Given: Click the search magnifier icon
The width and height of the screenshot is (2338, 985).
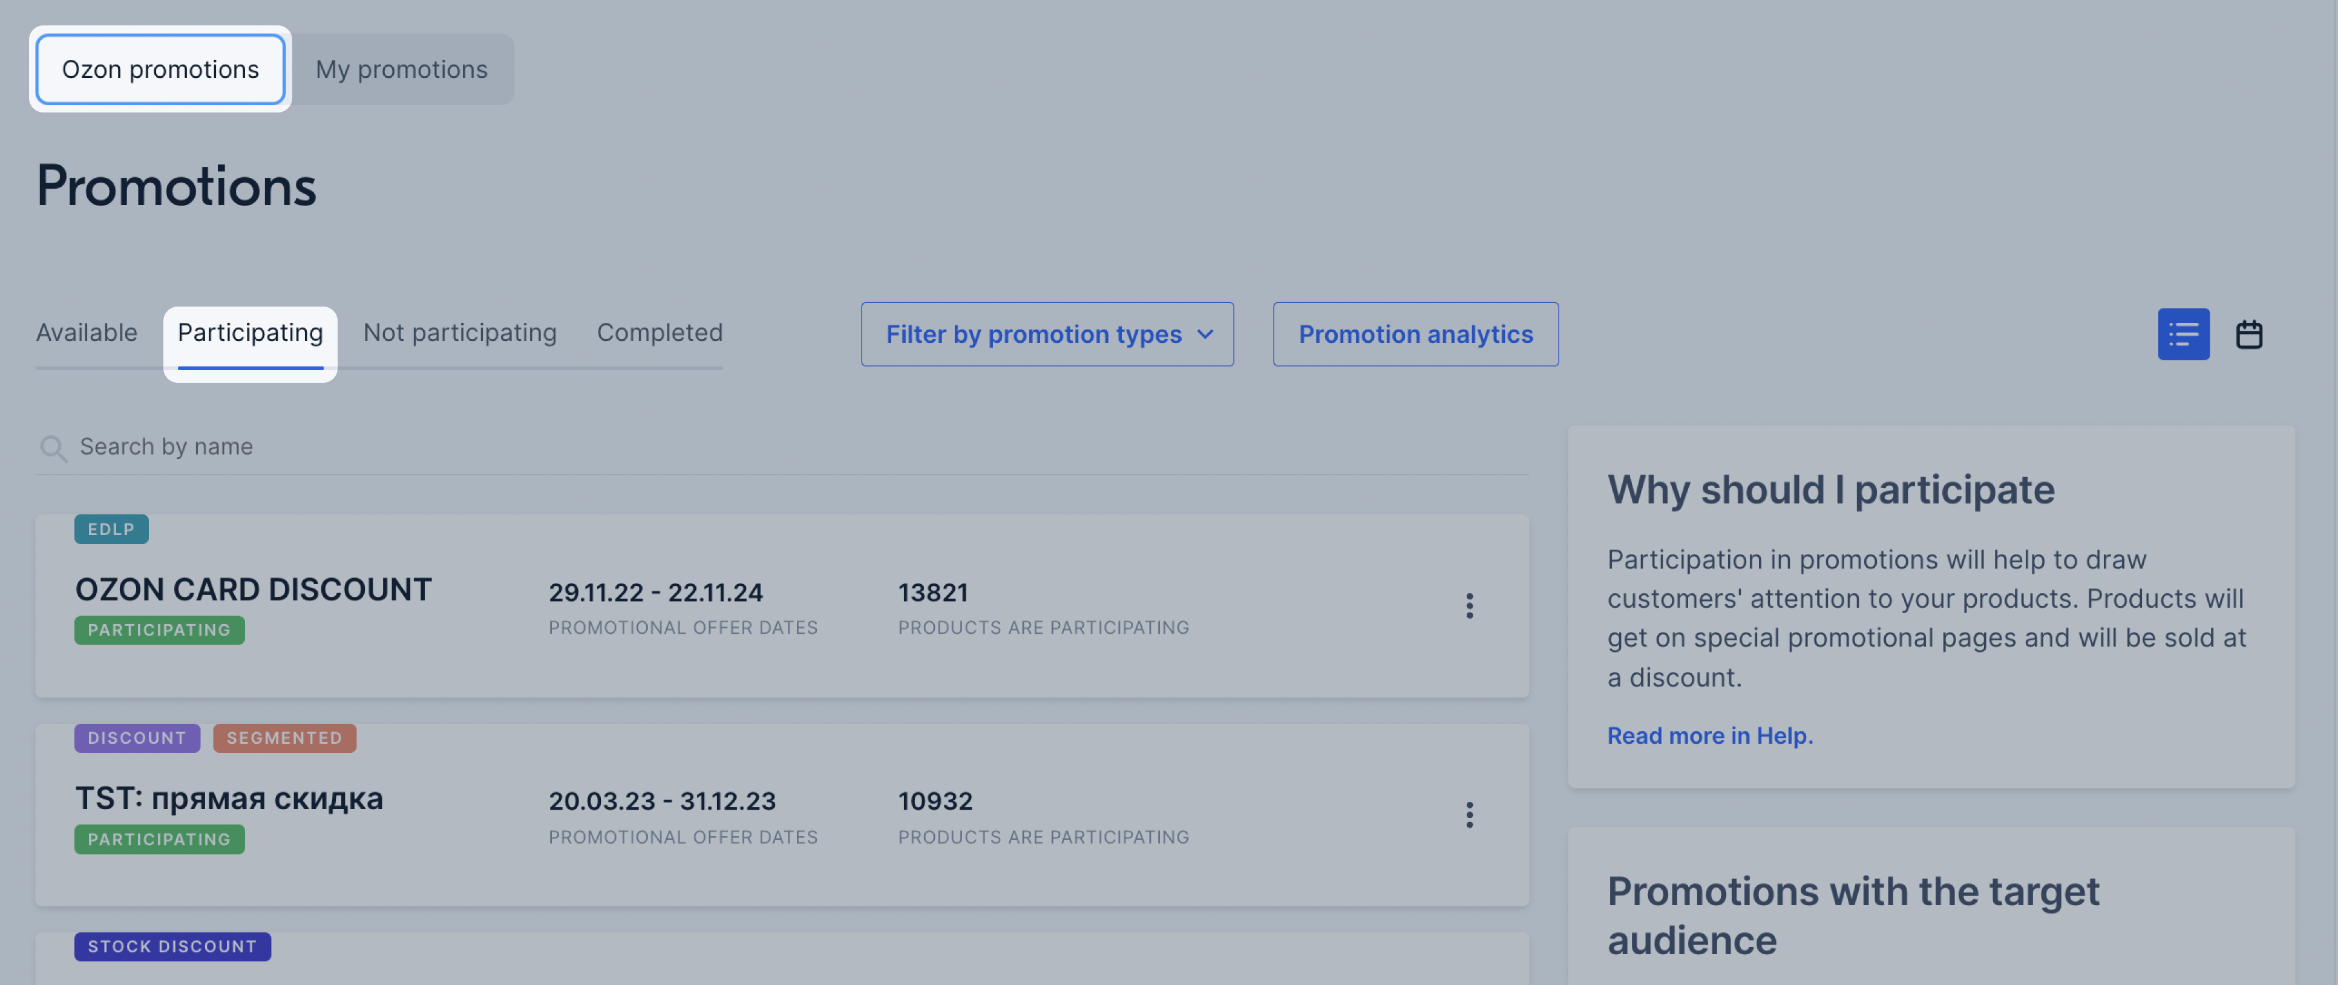Looking at the screenshot, I should point(53,448).
